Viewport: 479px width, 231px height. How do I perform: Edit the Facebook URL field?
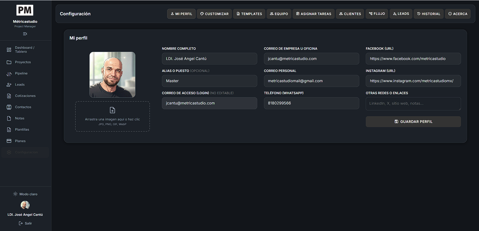click(x=413, y=59)
